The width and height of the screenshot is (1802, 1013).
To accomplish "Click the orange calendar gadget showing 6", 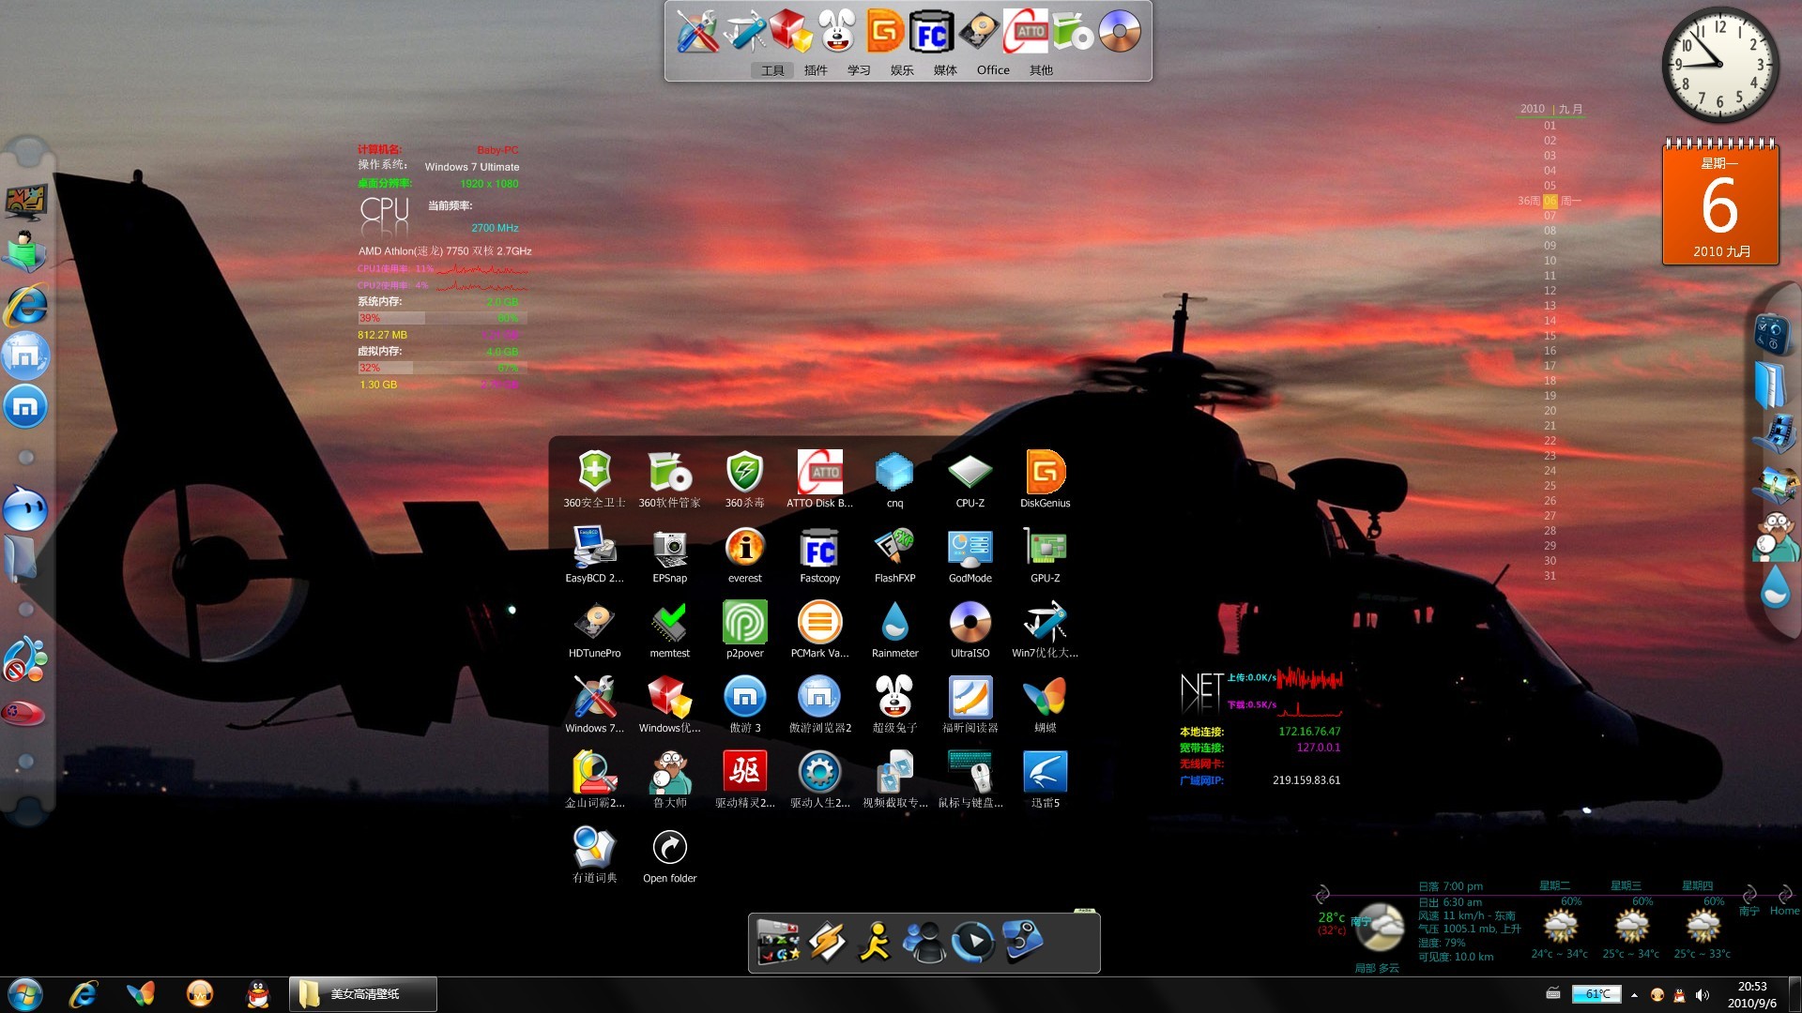I will [x=1720, y=202].
